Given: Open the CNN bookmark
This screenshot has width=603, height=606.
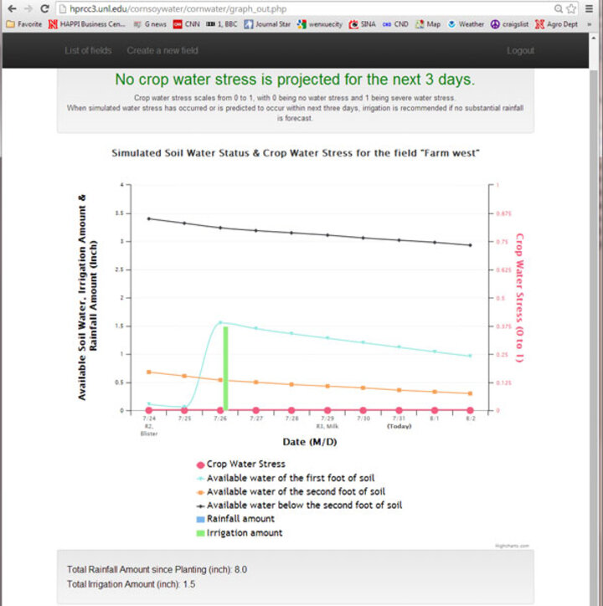Looking at the screenshot, I should pyautogui.click(x=186, y=24).
